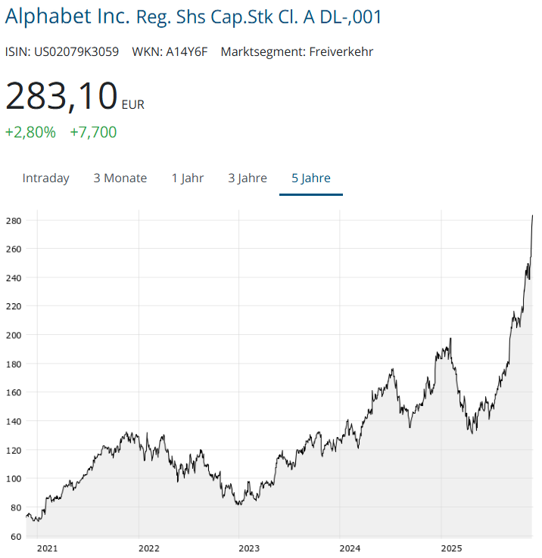
Task: Click the Alphabet Inc. stock title
Action: click(194, 16)
